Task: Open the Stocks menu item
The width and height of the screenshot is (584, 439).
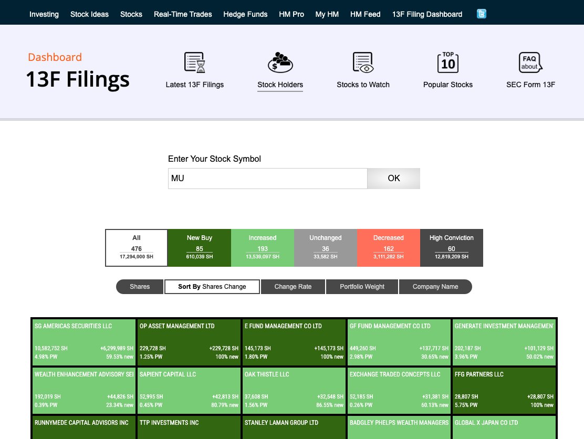Action: 131,14
